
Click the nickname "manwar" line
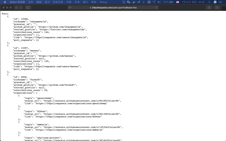point(27,51)
